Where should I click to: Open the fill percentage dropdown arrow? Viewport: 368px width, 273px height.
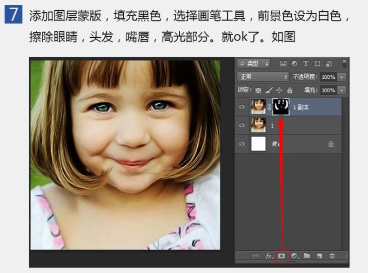pyautogui.click(x=342, y=90)
